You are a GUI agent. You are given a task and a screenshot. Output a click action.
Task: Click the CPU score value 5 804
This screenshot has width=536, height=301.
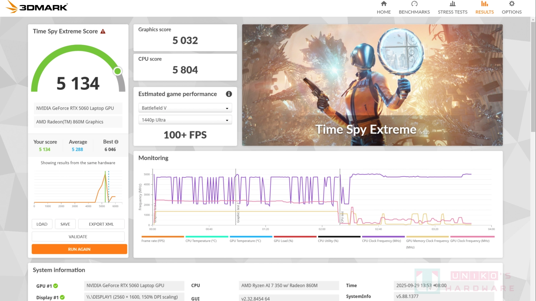pyautogui.click(x=185, y=70)
